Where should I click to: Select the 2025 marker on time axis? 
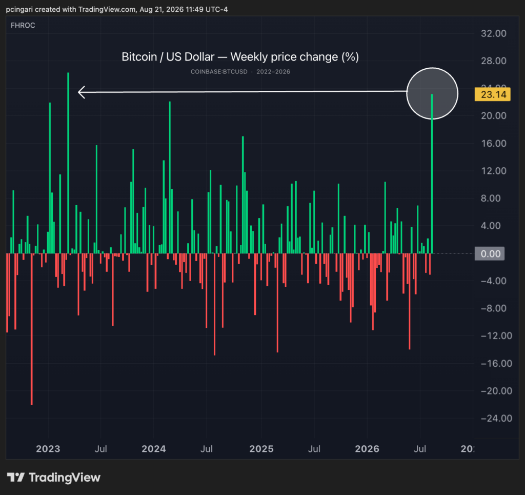click(x=261, y=449)
